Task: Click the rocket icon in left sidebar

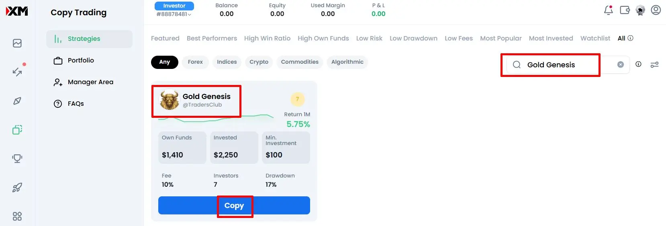Action: tap(17, 188)
